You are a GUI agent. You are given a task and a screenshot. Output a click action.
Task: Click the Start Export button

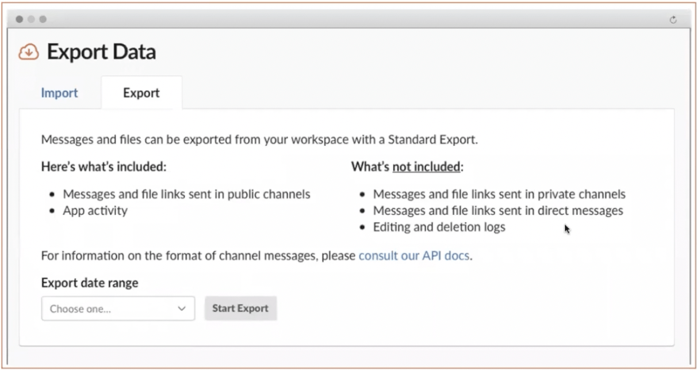tap(240, 308)
